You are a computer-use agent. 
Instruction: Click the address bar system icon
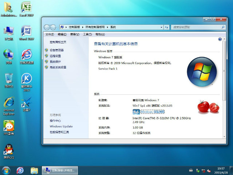tap(62, 27)
